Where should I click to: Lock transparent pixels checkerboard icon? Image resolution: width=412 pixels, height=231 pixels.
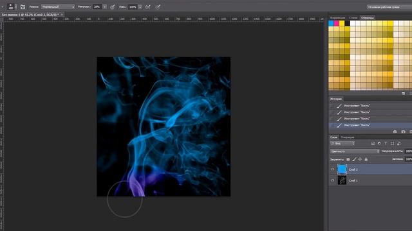(348, 159)
